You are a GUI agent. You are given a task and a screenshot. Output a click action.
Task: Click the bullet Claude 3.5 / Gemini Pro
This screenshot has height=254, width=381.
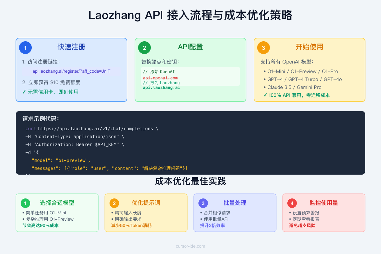pos(292,87)
